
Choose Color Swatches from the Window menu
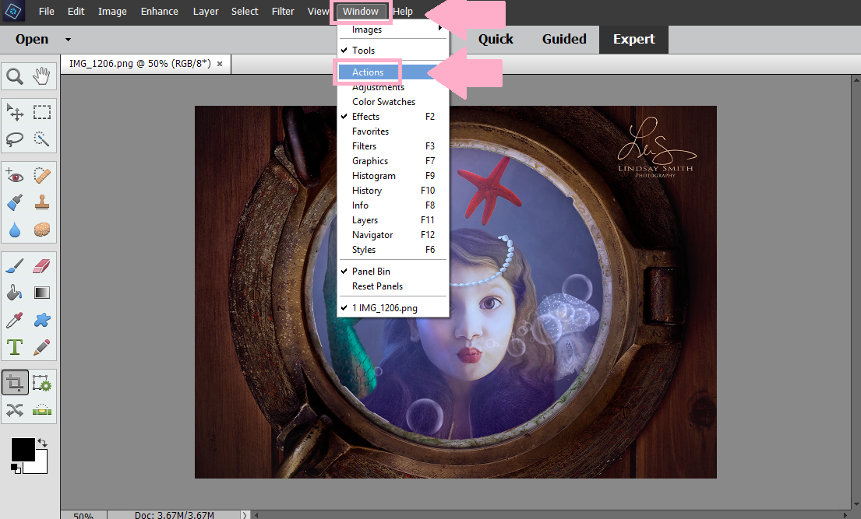pyautogui.click(x=393, y=102)
